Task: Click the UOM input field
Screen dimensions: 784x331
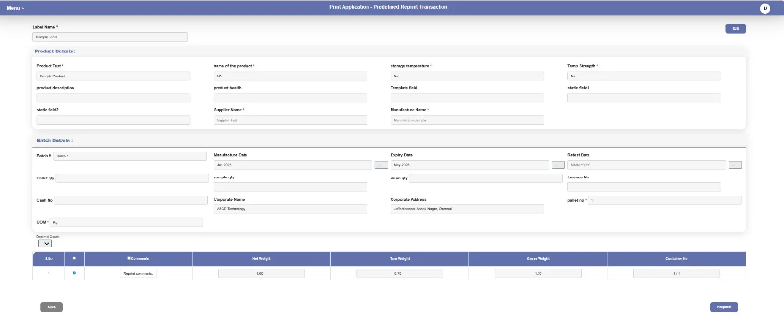Action: pos(126,222)
